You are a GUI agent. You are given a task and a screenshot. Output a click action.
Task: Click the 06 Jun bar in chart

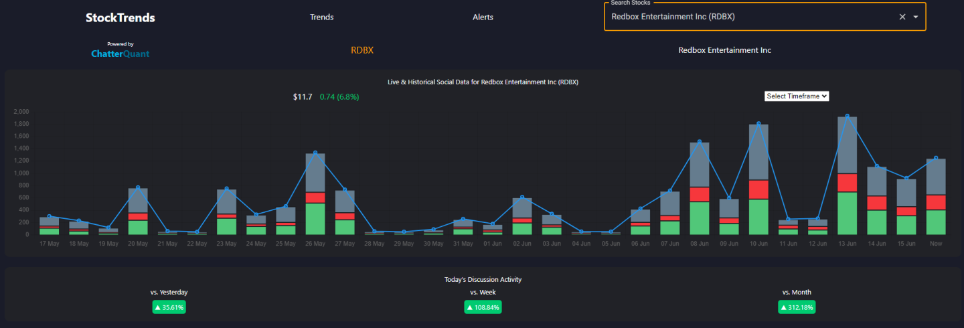pyautogui.click(x=641, y=222)
